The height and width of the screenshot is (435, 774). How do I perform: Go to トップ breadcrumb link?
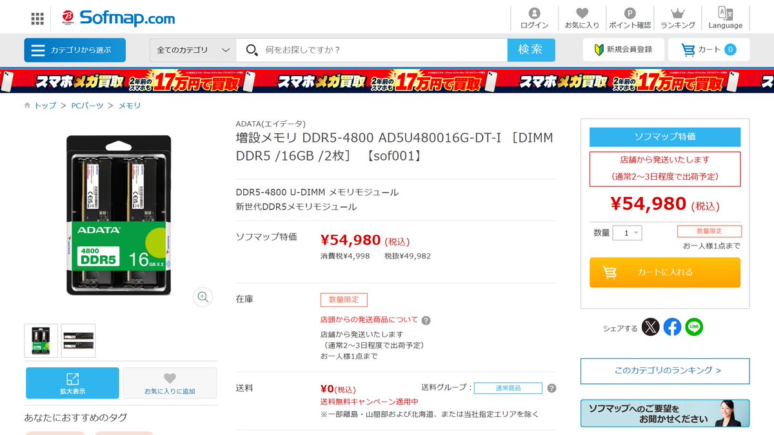[45, 105]
